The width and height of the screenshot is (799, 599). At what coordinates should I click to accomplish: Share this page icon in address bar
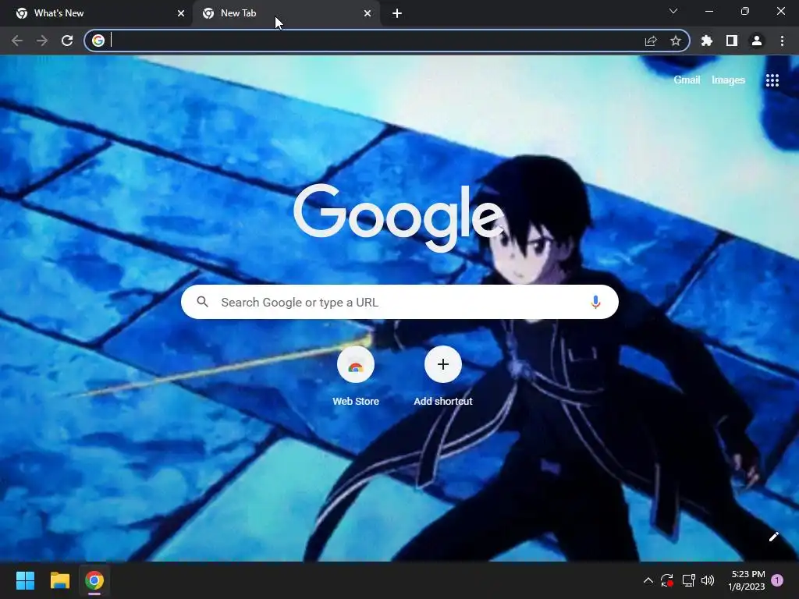(651, 41)
